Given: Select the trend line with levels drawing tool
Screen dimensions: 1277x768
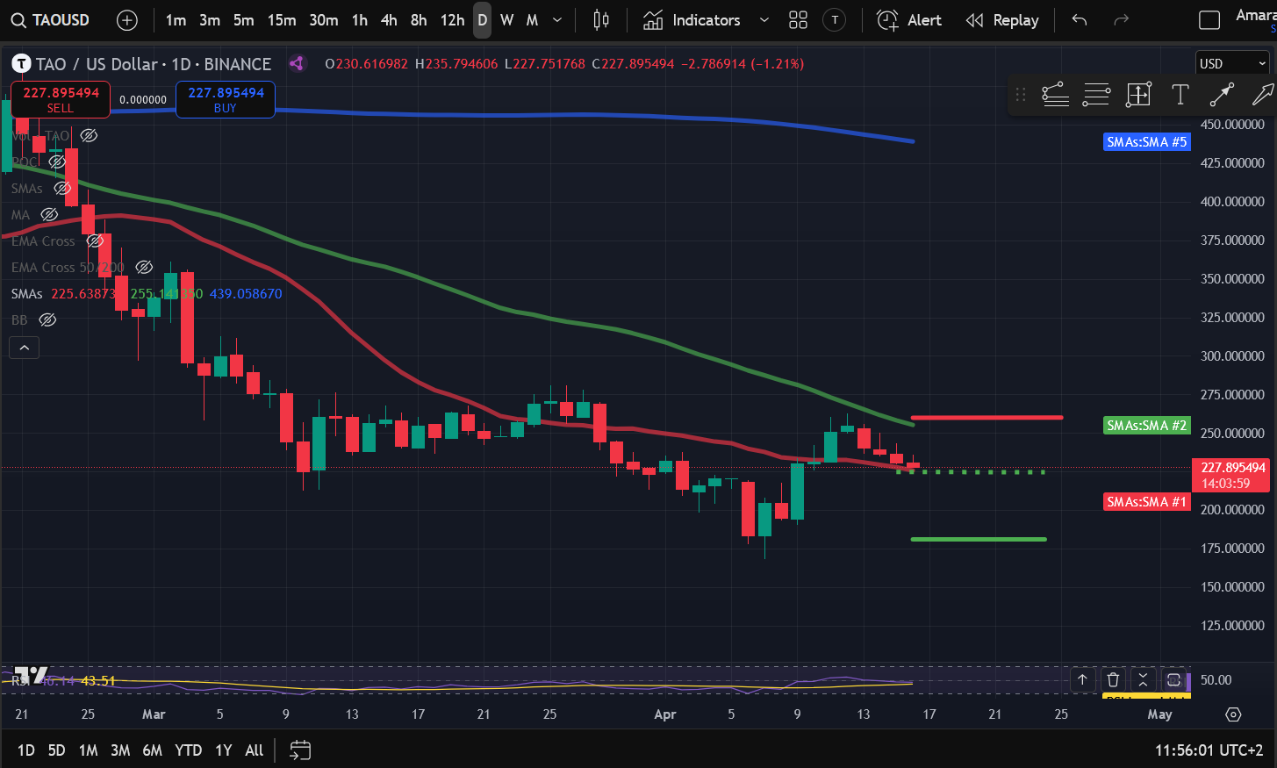Looking at the screenshot, I should coord(1055,95).
